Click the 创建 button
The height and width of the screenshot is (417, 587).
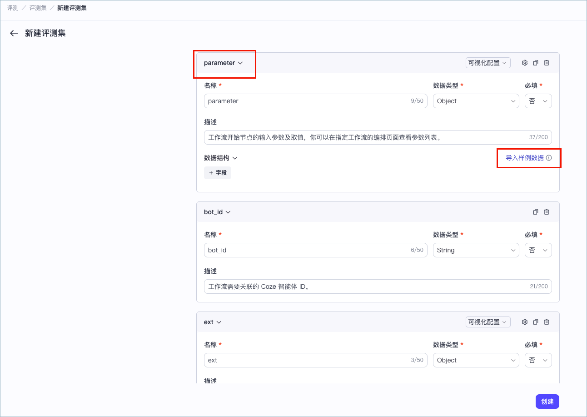click(547, 402)
